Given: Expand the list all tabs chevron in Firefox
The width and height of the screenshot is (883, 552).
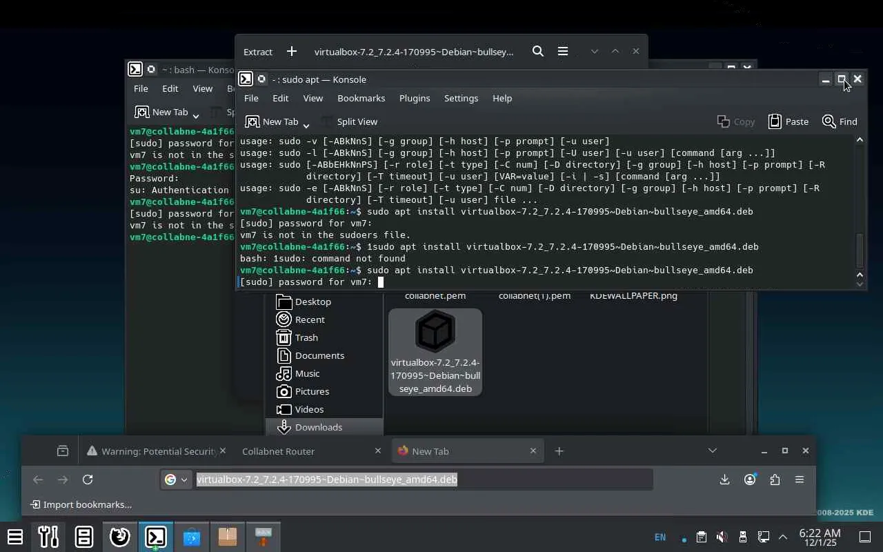Looking at the screenshot, I should click(713, 451).
